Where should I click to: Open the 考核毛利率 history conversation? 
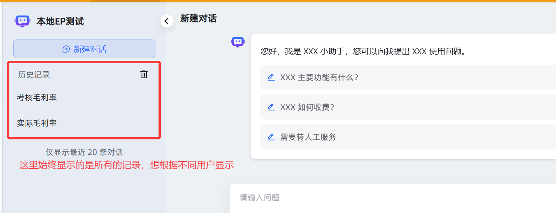37,98
